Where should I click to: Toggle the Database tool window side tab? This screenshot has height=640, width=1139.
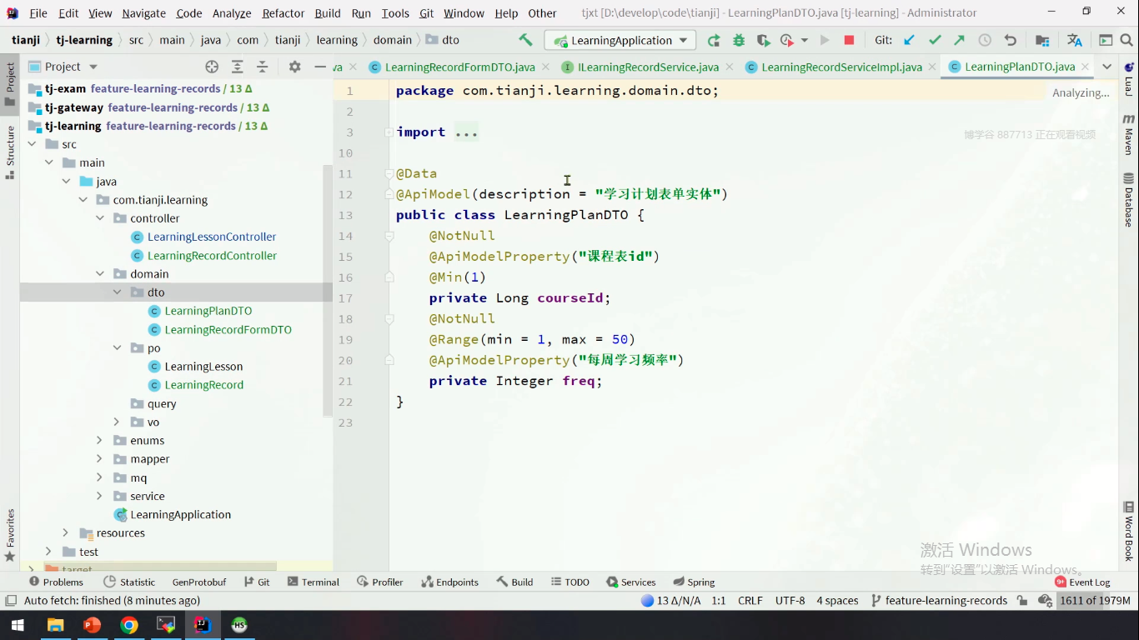pos(1129,200)
